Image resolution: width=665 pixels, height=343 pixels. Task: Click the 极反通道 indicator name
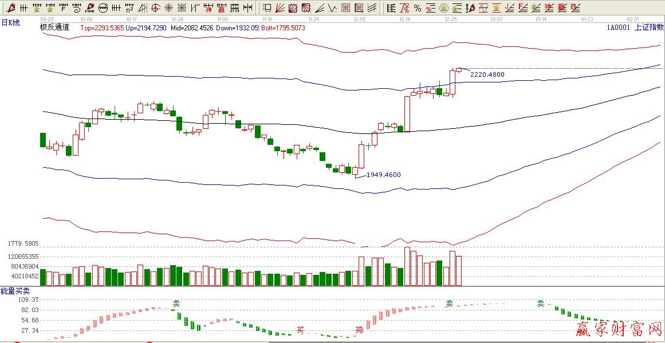coord(54,27)
